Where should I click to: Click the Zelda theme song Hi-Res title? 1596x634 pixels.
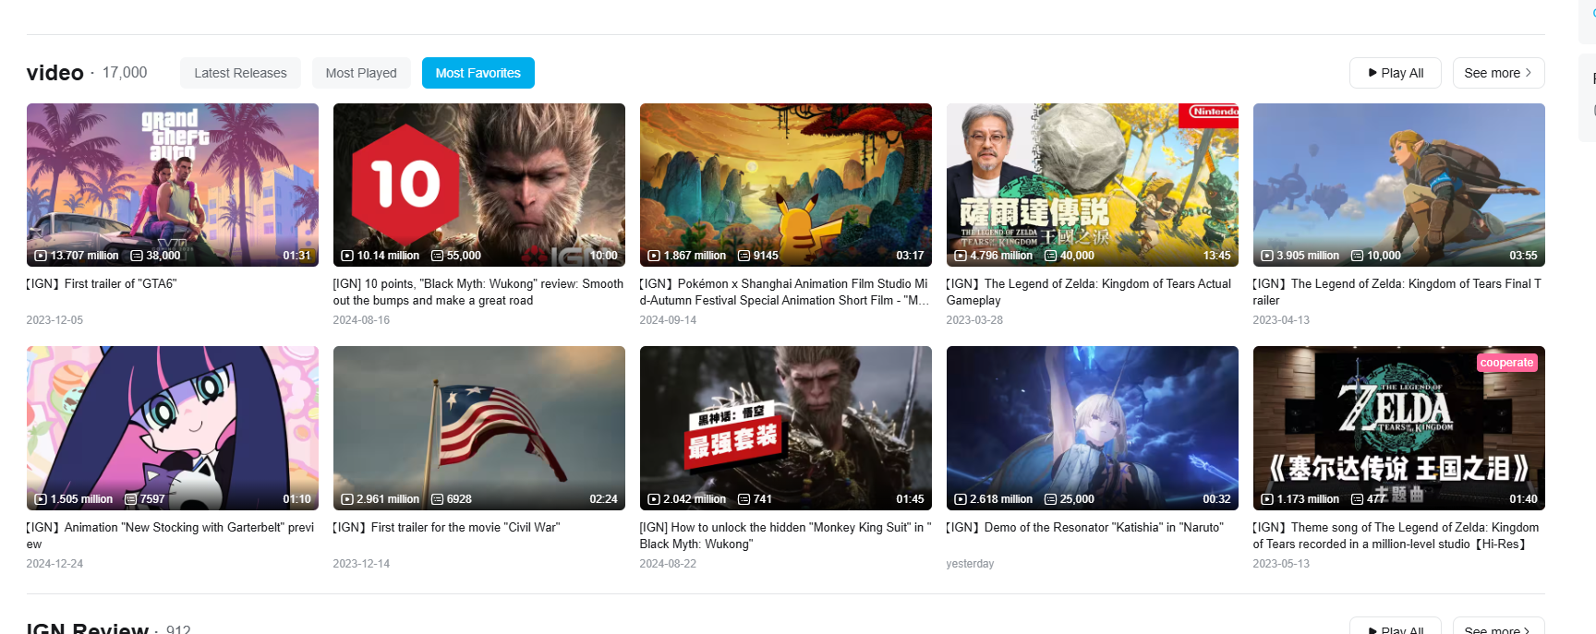click(x=1396, y=536)
